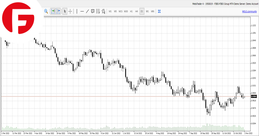Draw a vertical line tool
Viewport: 259px width, 136px height.
(x=77, y=11)
